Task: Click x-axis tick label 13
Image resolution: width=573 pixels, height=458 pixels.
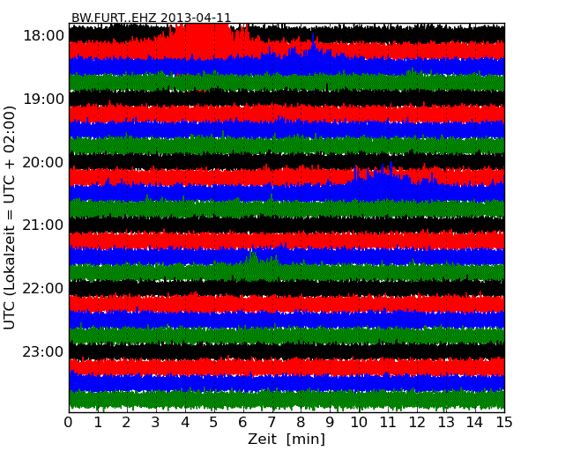Action: point(446,422)
